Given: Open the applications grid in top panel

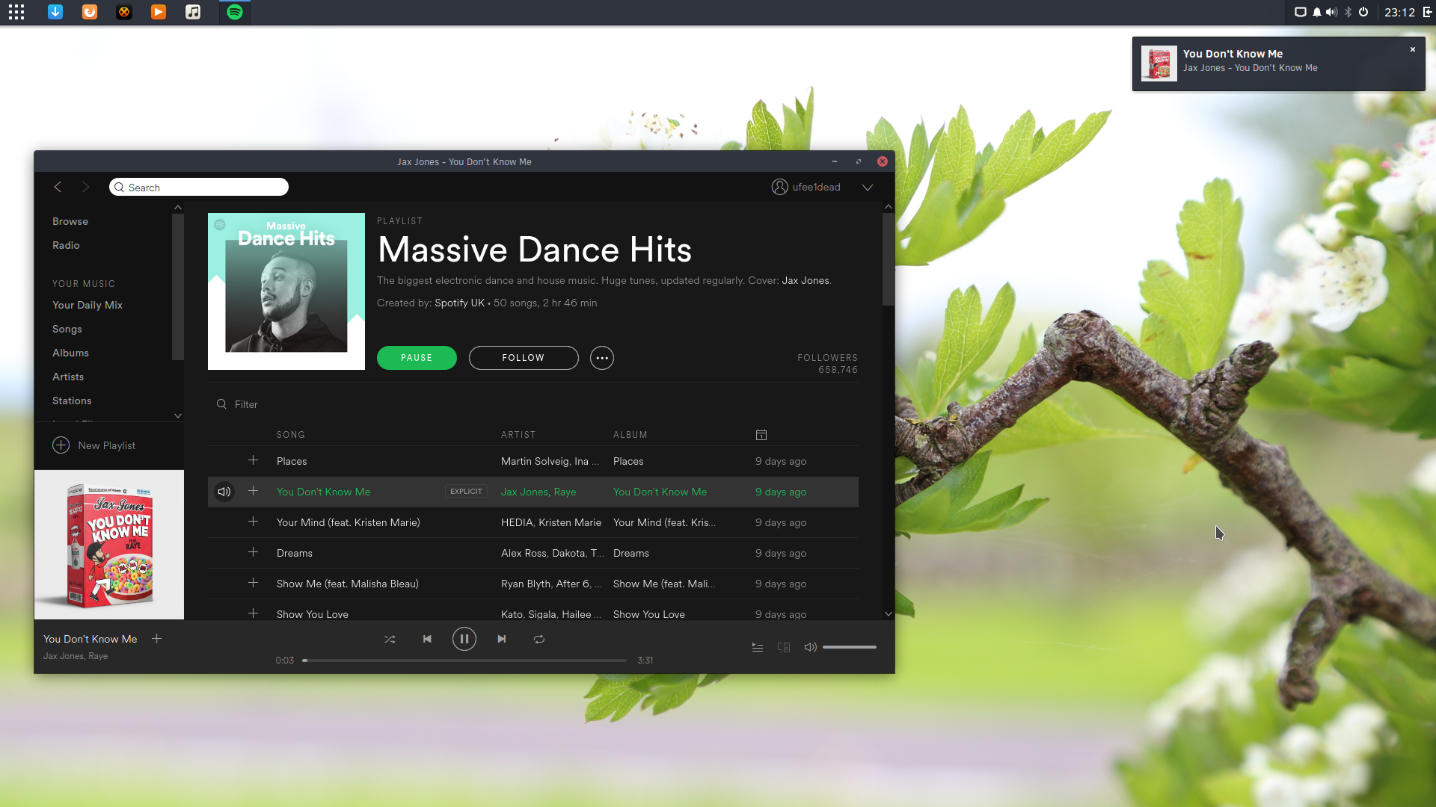Looking at the screenshot, I should (16, 12).
